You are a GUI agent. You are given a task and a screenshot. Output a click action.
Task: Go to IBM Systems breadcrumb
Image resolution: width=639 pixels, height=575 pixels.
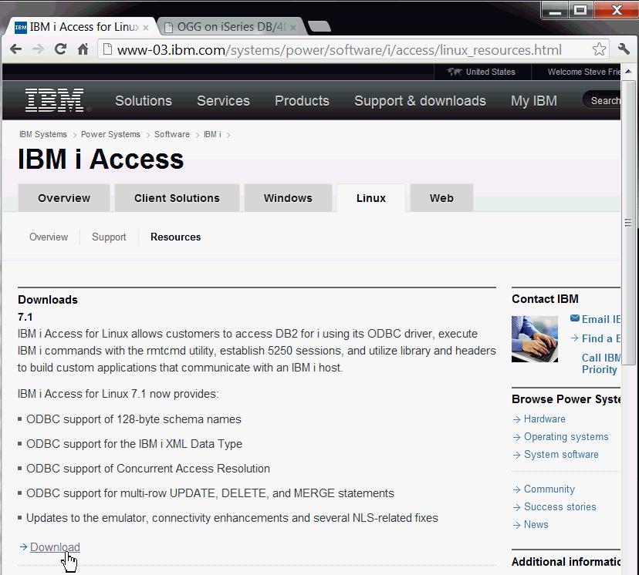coord(43,134)
